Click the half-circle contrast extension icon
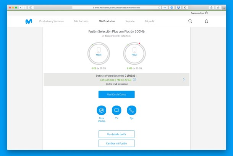233x156 pixels. click(x=185, y=7)
